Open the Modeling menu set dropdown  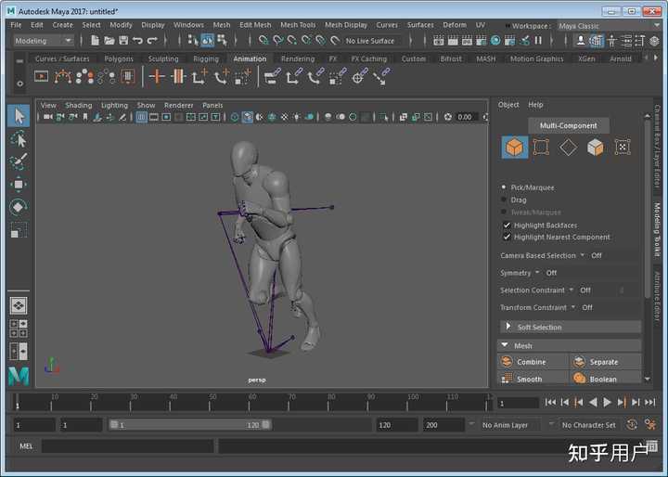pyautogui.click(x=43, y=41)
